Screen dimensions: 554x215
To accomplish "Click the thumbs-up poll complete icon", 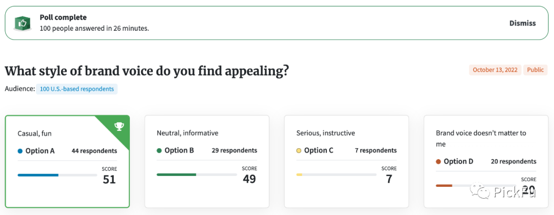I will [x=22, y=23].
